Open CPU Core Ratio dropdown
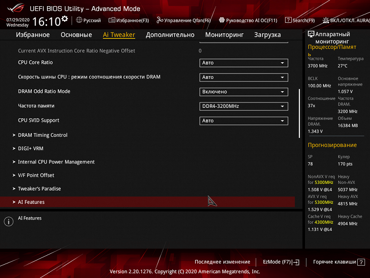 pos(244,63)
